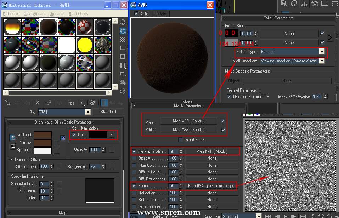Click the Self-Illumination M map button
Image resolution: width=339 pixels, height=218 pixels.
[112, 134]
